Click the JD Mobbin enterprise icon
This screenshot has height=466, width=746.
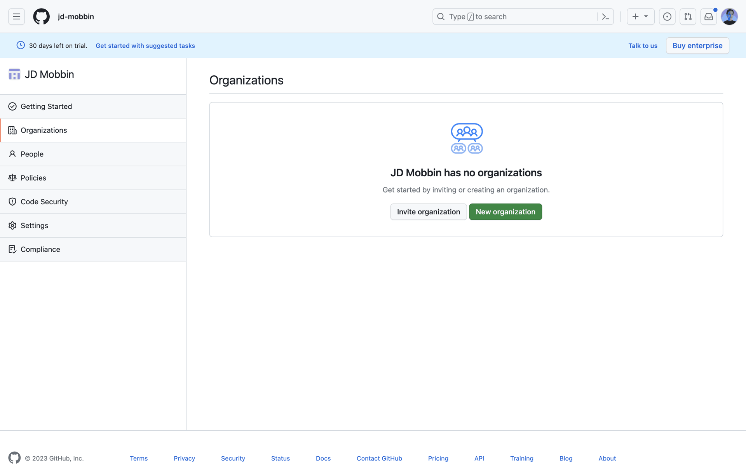pyautogui.click(x=14, y=74)
